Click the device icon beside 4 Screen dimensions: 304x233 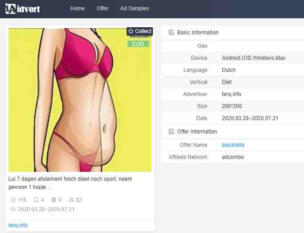[x=36, y=200]
